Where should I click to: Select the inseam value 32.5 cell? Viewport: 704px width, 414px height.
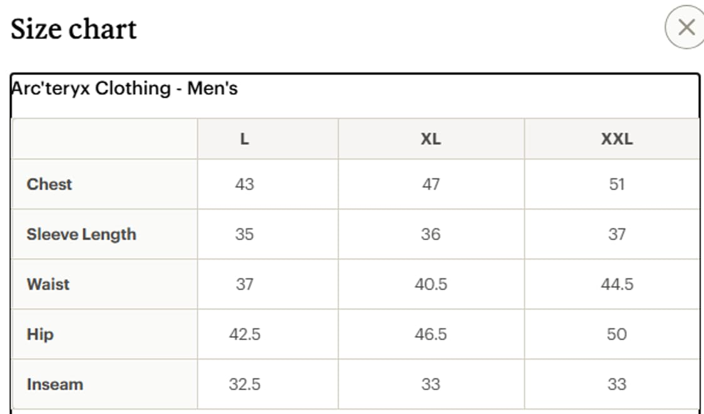pos(245,385)
